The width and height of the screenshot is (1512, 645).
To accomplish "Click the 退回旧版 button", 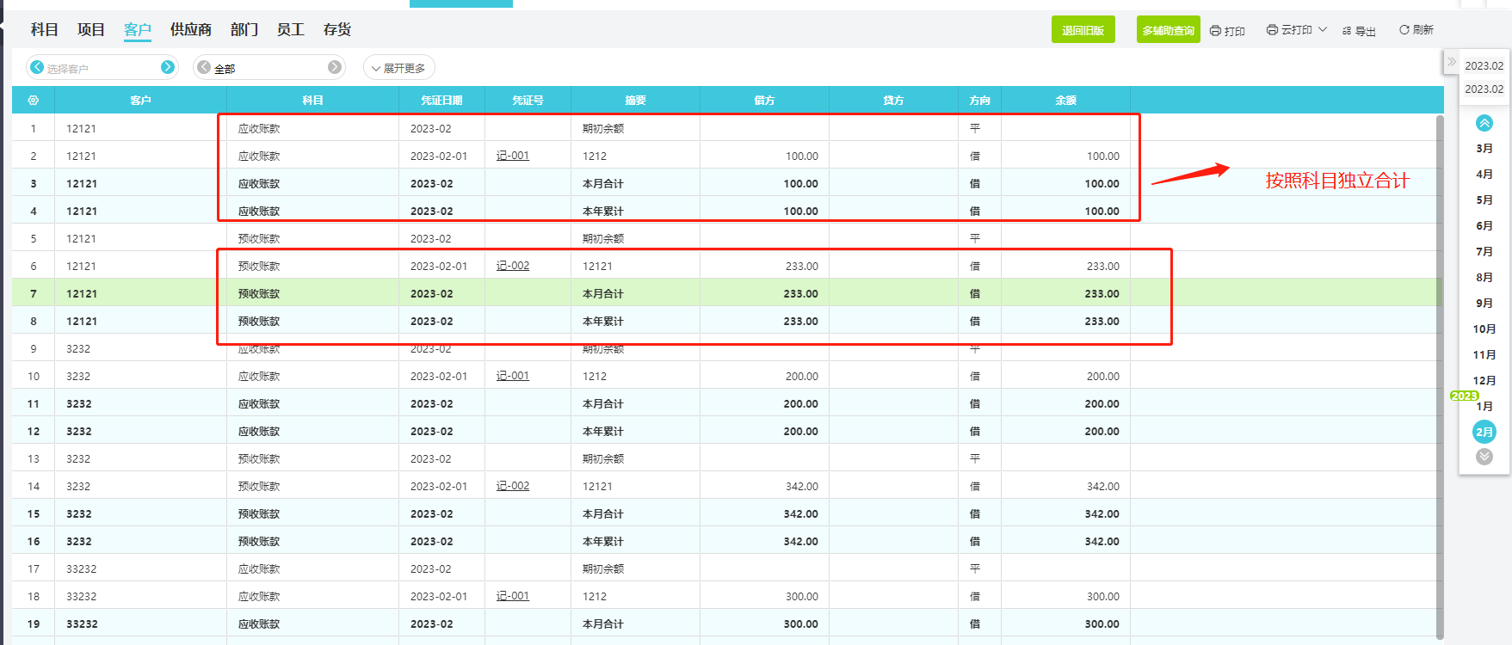I will pyautogui.click(x=1083, y=30).
